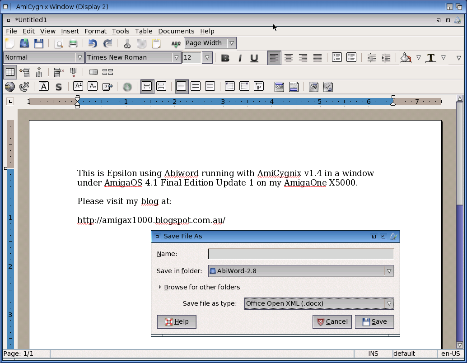Click the Edit Footer icon
The image size is (467, 363).
294,87
